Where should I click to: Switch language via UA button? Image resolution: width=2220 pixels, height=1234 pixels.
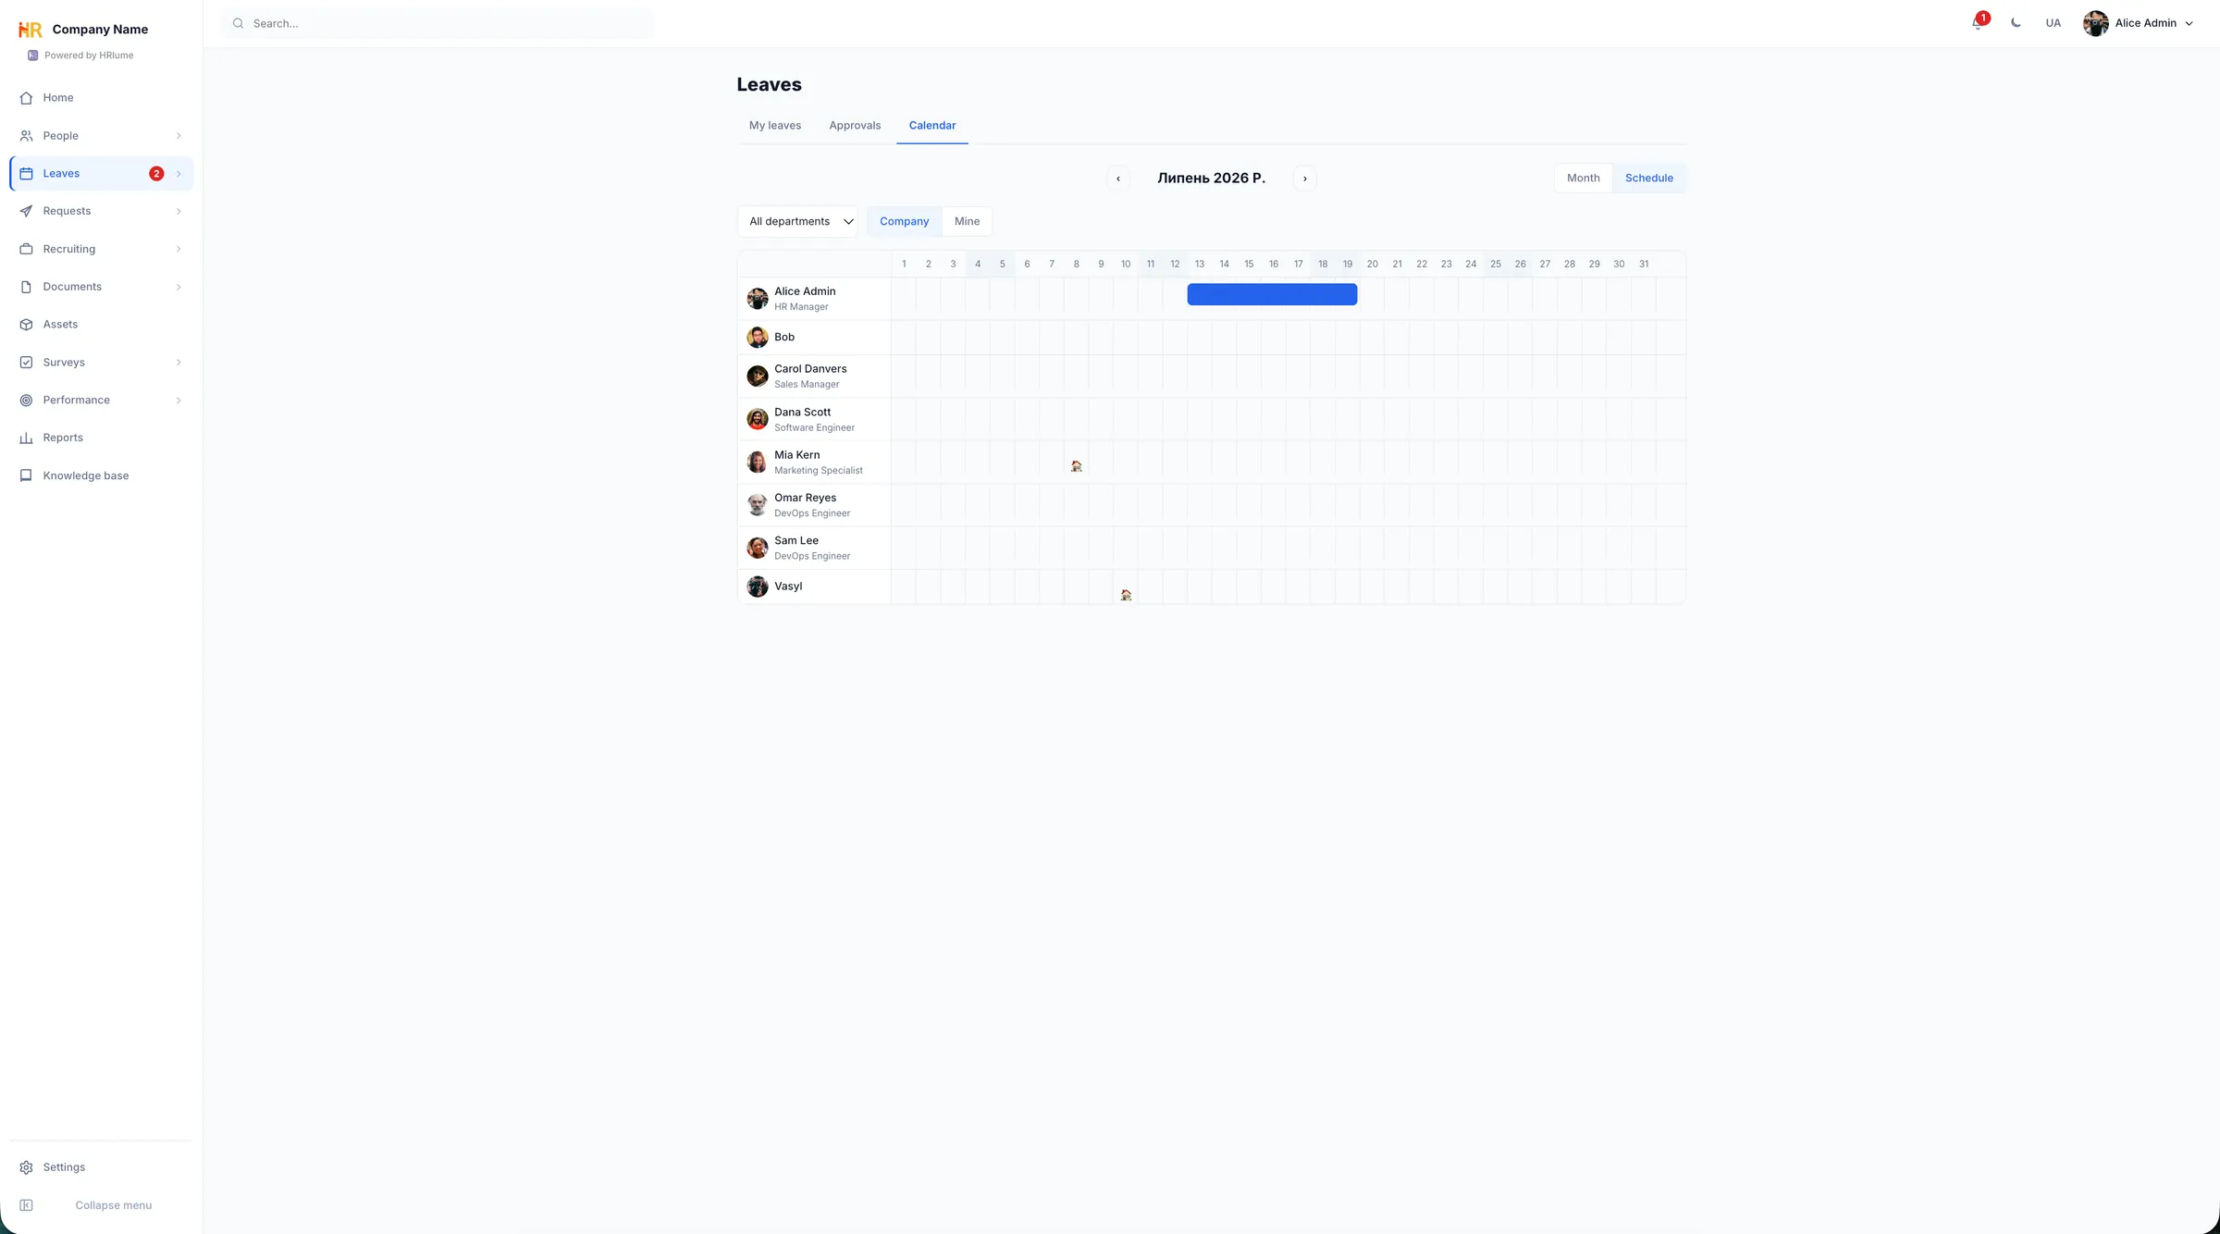pos(2053,23)
